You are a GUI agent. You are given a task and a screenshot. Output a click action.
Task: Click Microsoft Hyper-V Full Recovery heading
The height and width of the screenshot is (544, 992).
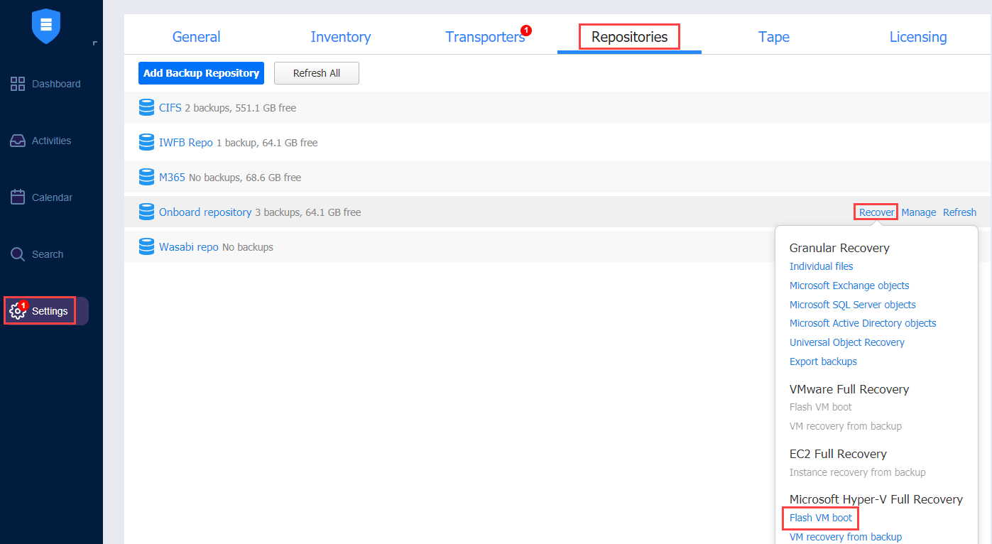876,499
